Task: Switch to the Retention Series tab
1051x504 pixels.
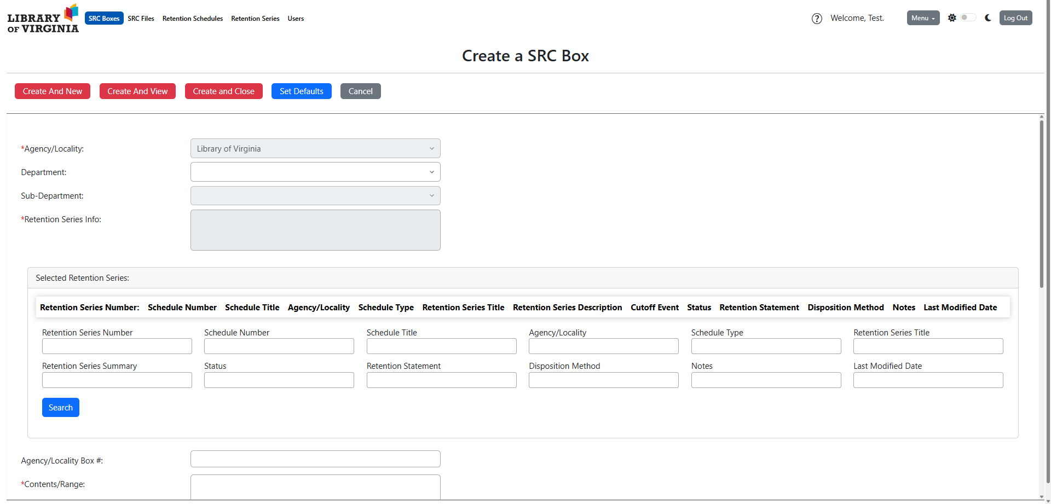Action: click(x=255, y=19)
